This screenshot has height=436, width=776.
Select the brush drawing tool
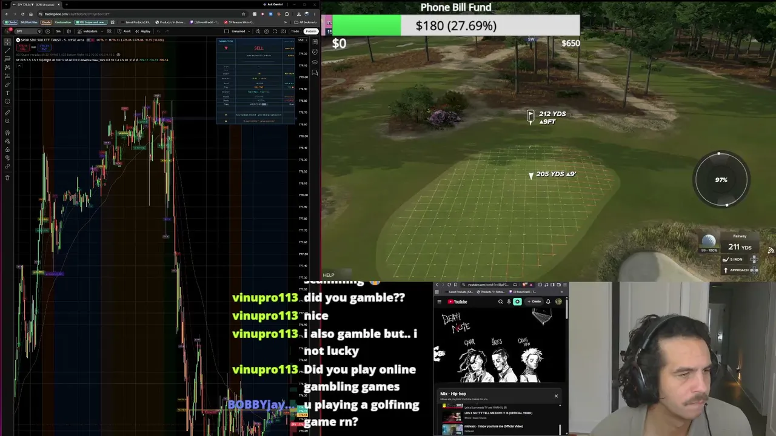pos(7,84)
